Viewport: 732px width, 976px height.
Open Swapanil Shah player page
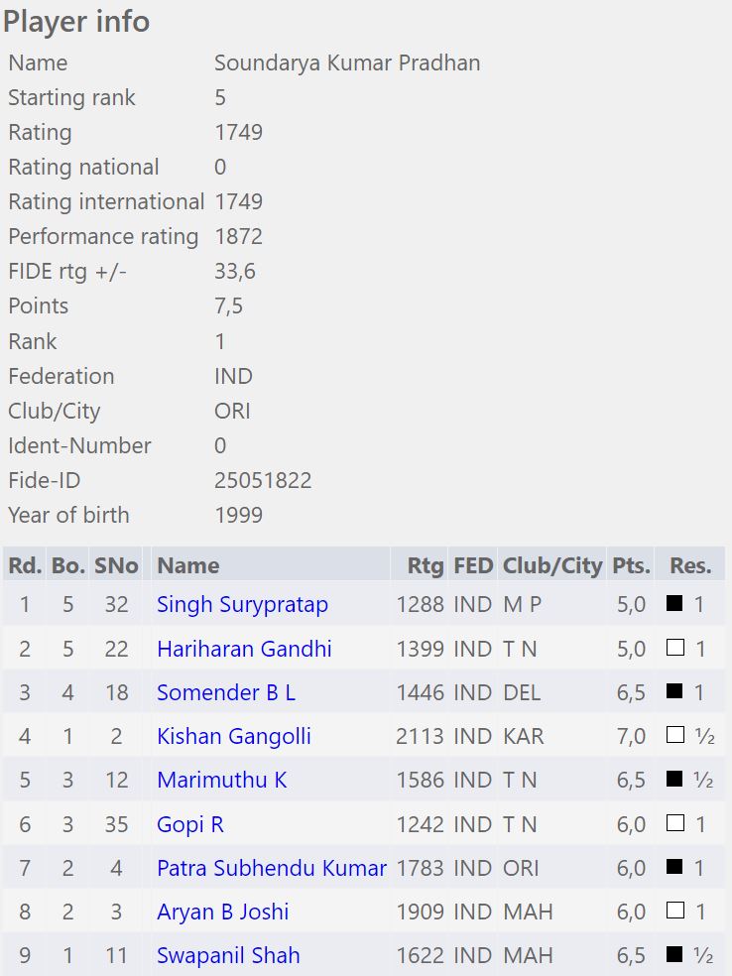pos(228,955)
